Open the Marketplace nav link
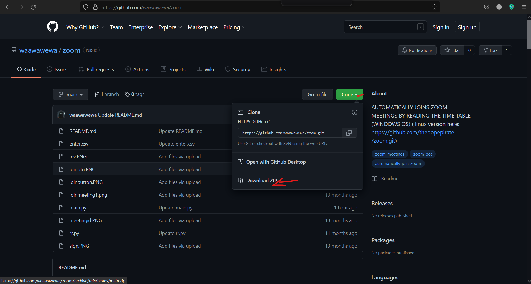This screenshot has height=284, width=531. coord(203,27)
